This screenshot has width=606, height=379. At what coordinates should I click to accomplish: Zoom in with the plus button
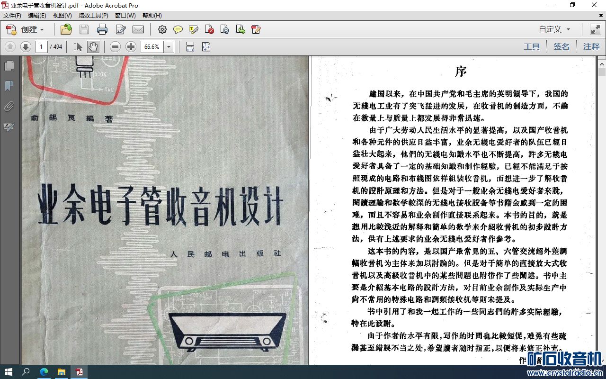click(131, 46)
